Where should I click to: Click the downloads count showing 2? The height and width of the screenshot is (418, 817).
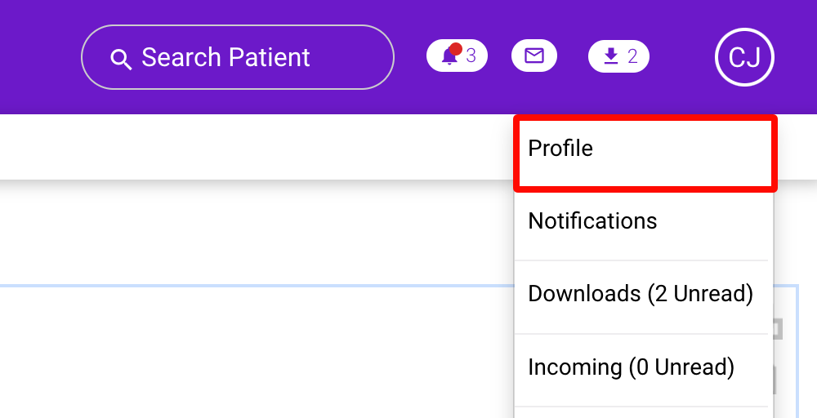click(x=632, y=56)
